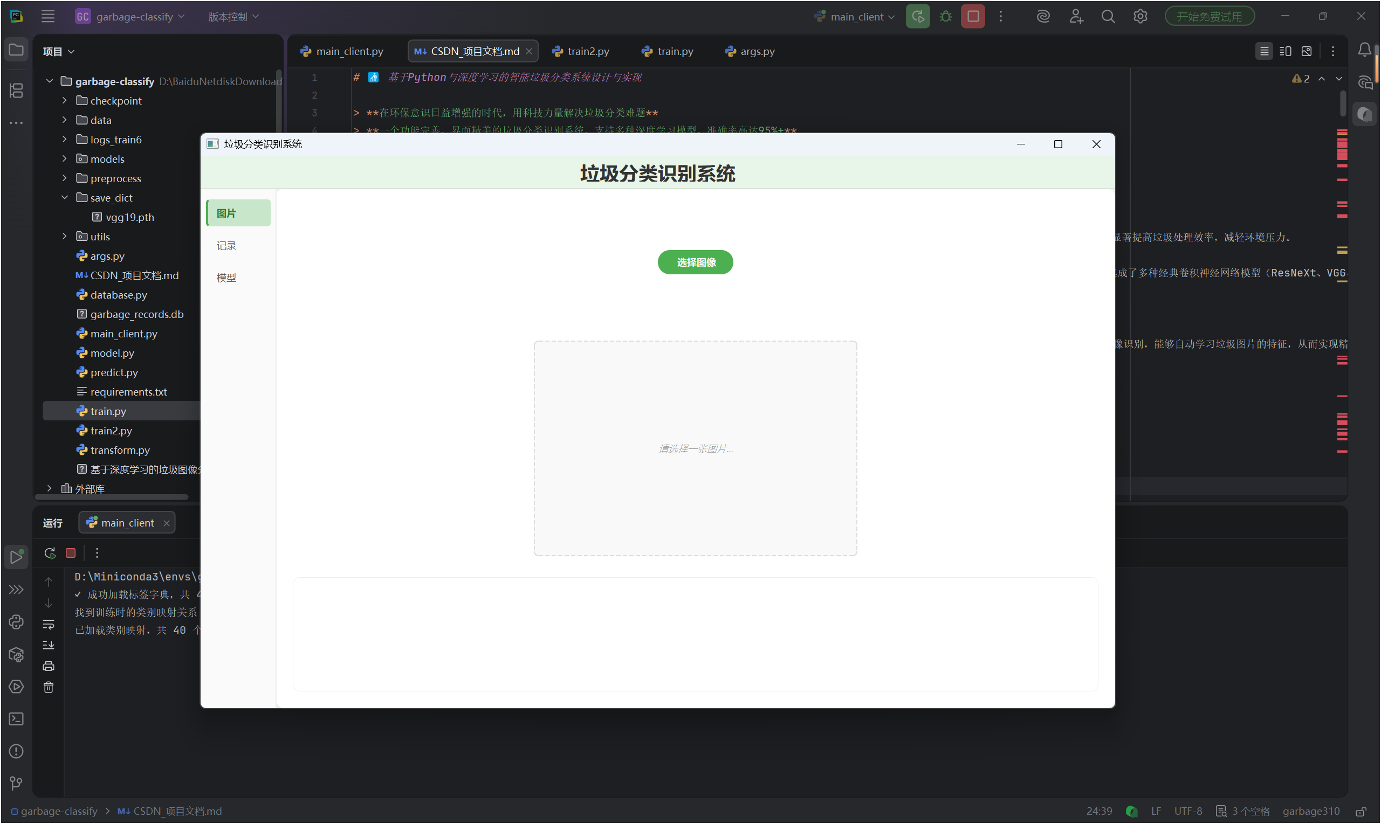
Task: Switch markdown view to editor and preview
Action: coord(1286,51)
